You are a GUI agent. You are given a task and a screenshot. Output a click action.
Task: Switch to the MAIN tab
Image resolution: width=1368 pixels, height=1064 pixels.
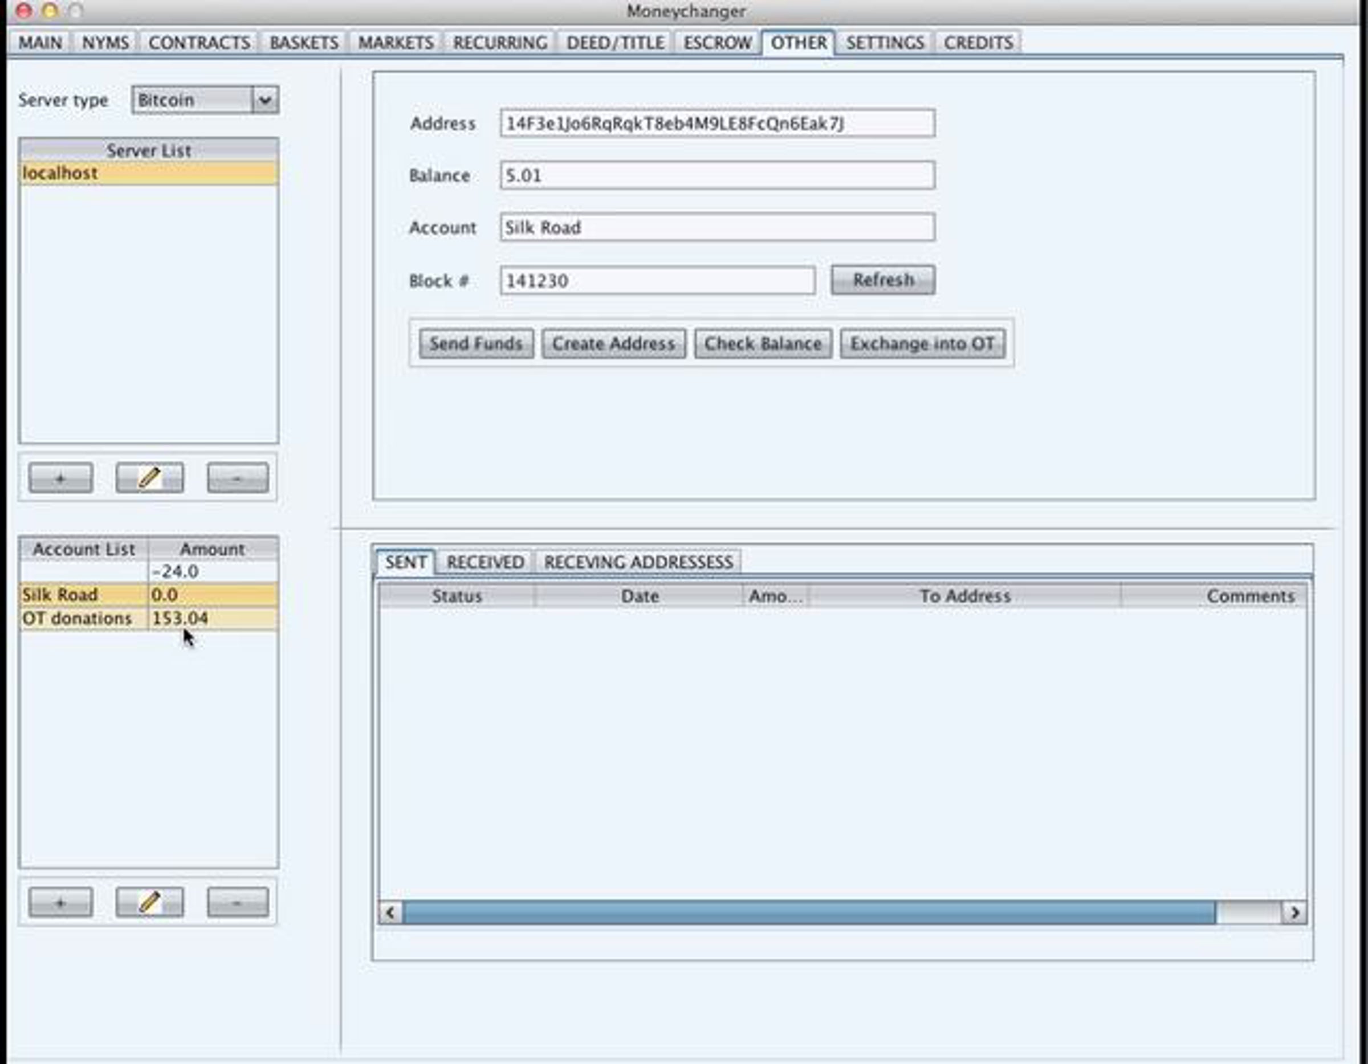40,43
